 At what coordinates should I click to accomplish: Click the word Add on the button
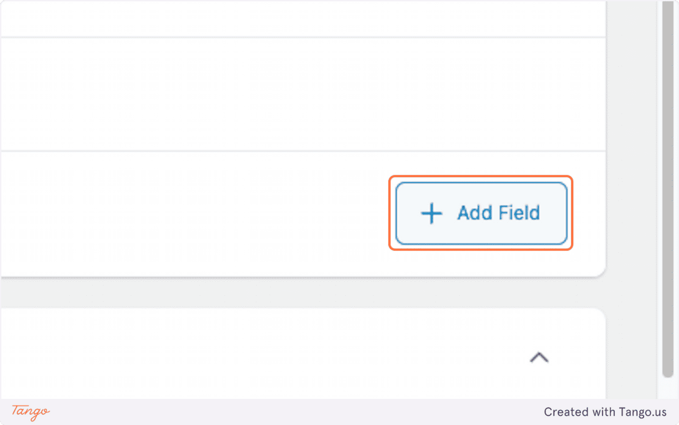475,213
